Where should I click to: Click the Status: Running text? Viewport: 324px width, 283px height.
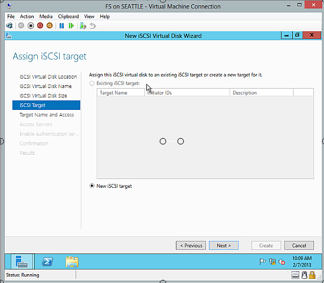(22, 275)
